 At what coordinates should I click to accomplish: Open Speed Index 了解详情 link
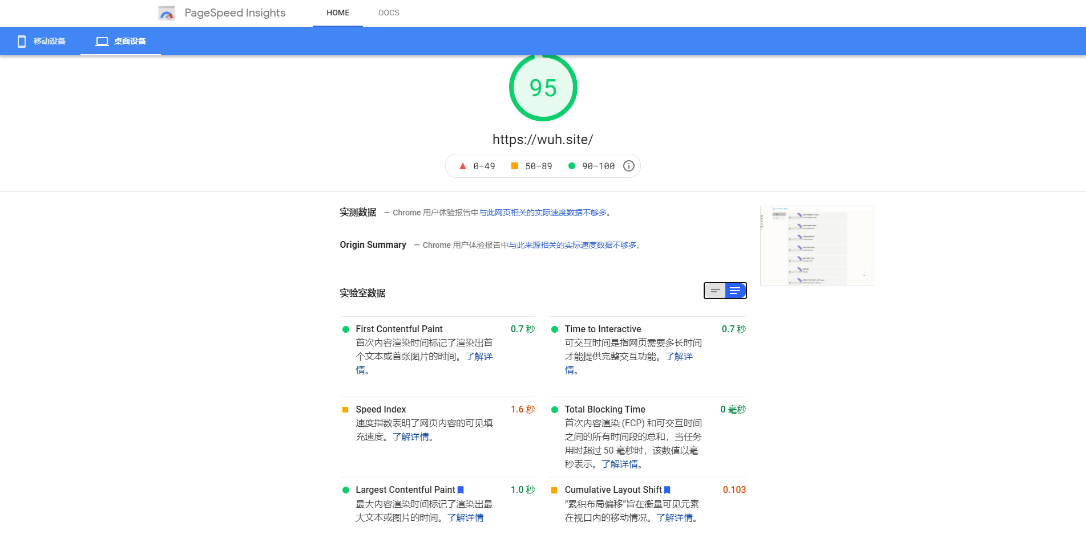coord(410,437)
